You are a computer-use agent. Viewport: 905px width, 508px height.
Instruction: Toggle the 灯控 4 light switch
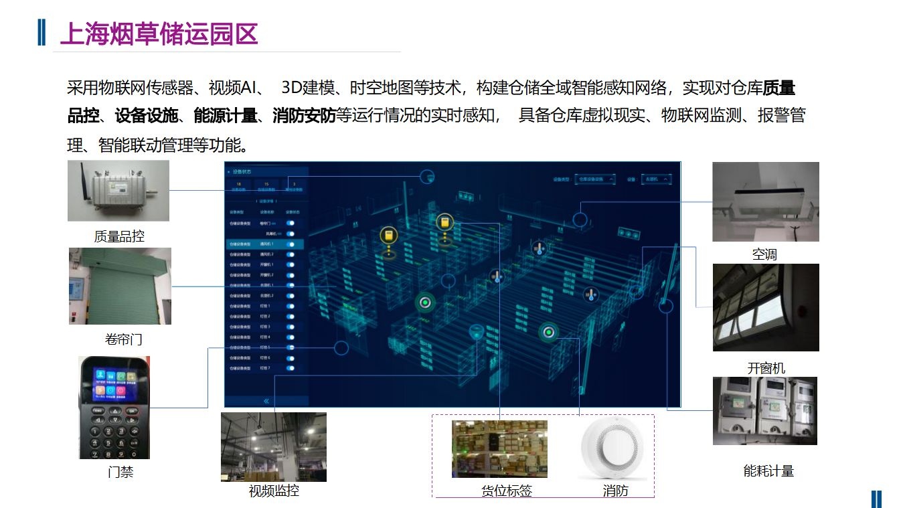tap(291, 337)
